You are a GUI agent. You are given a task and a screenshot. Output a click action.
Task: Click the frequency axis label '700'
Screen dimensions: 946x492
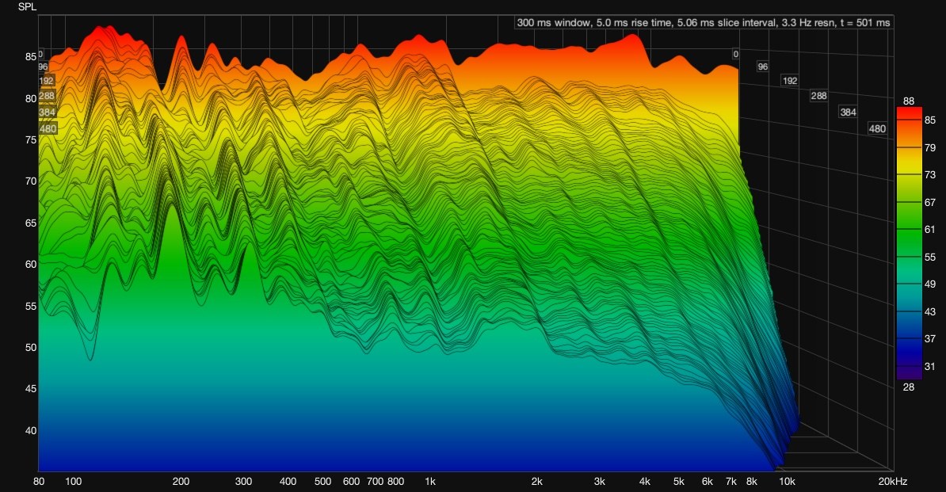point(376,481)
